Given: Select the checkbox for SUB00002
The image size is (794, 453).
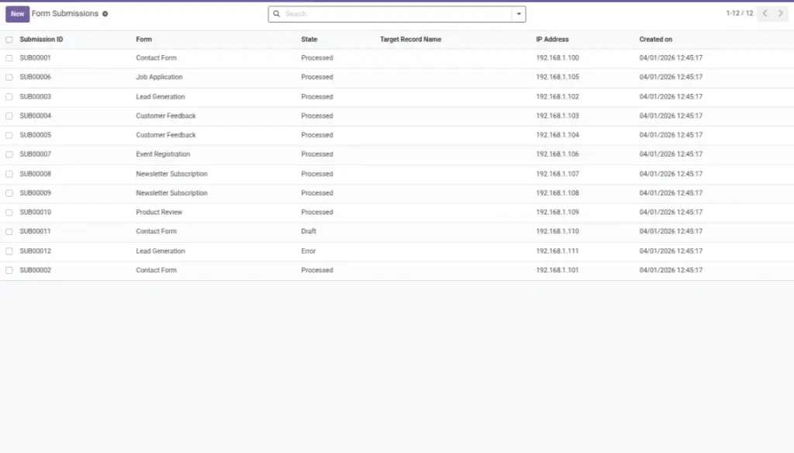Looking at the screenshot, I should pos(9,271).
